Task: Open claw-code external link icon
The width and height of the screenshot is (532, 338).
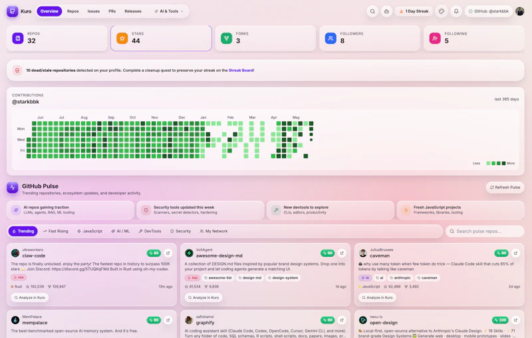Action: [168, 253]
